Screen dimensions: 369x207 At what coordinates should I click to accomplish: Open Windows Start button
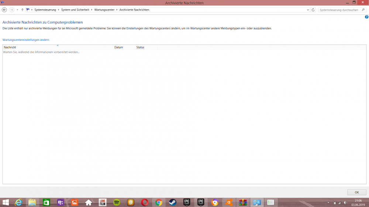6,202
